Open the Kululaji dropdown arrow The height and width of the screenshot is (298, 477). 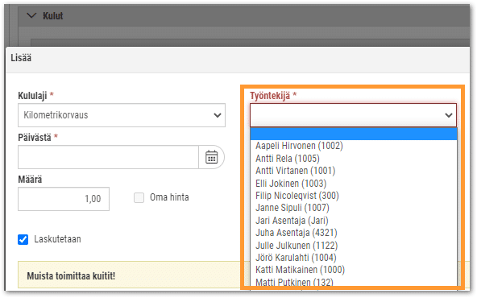(x=218, y=115)
